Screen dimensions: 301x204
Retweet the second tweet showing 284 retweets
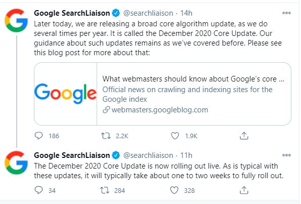[x=105, y=190]
